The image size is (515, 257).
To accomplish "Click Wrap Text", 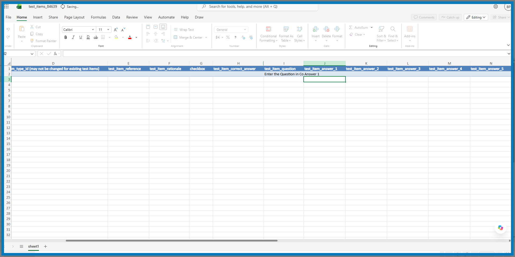I will pos(184,30).
